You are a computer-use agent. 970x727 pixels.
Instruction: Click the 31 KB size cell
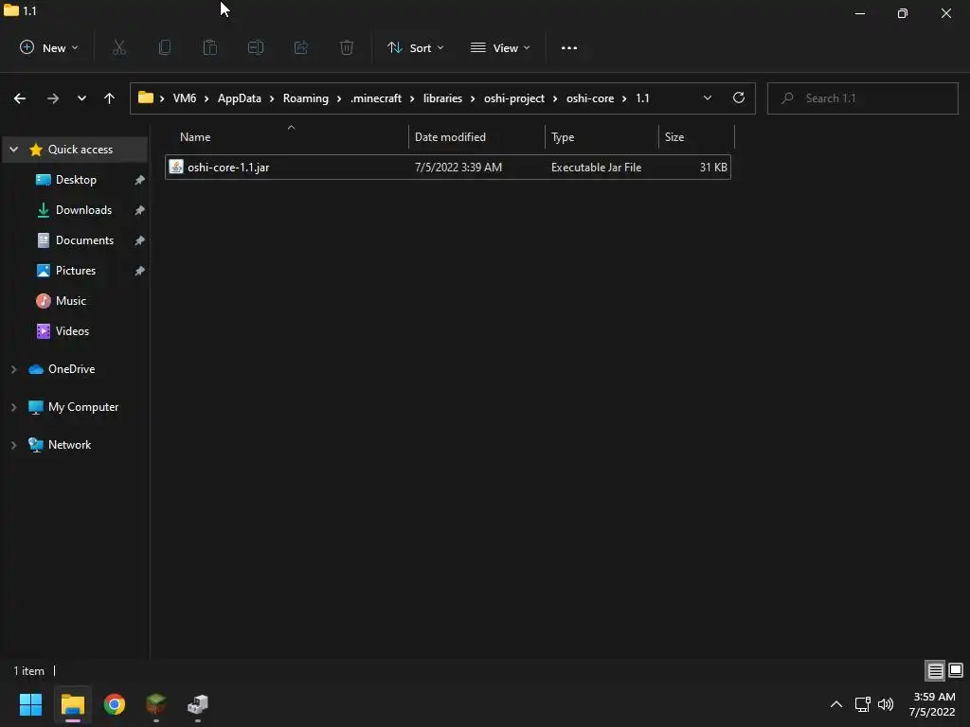(713, 168)
